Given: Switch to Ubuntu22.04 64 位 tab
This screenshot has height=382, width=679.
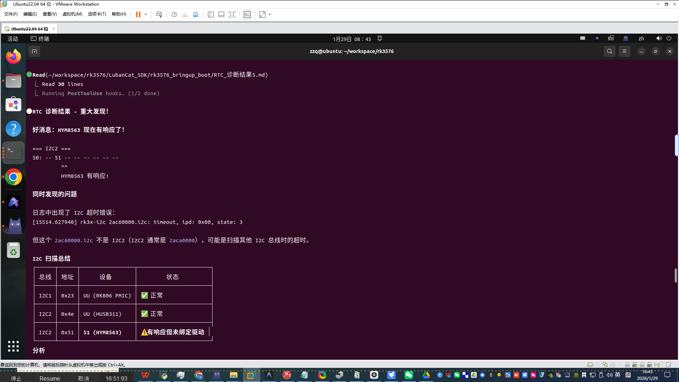Looking at the screenshot, I should click(x=29, y=29).
